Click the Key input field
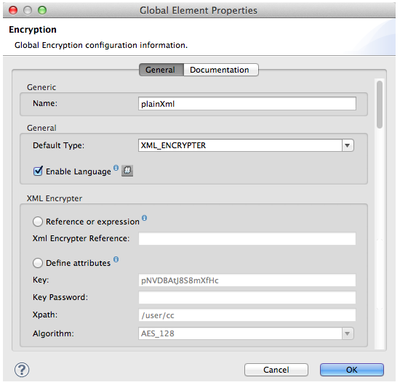This screenshot has height=385, width=400. [247, 280]
